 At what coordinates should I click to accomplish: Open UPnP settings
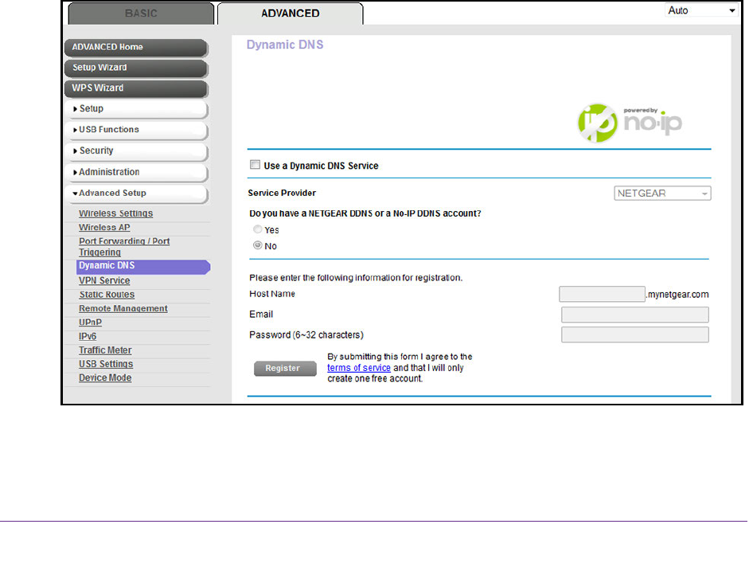coord(90,323)
